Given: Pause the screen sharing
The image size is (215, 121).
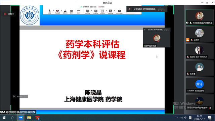Looking at the screenshot, I should (96, 11).
